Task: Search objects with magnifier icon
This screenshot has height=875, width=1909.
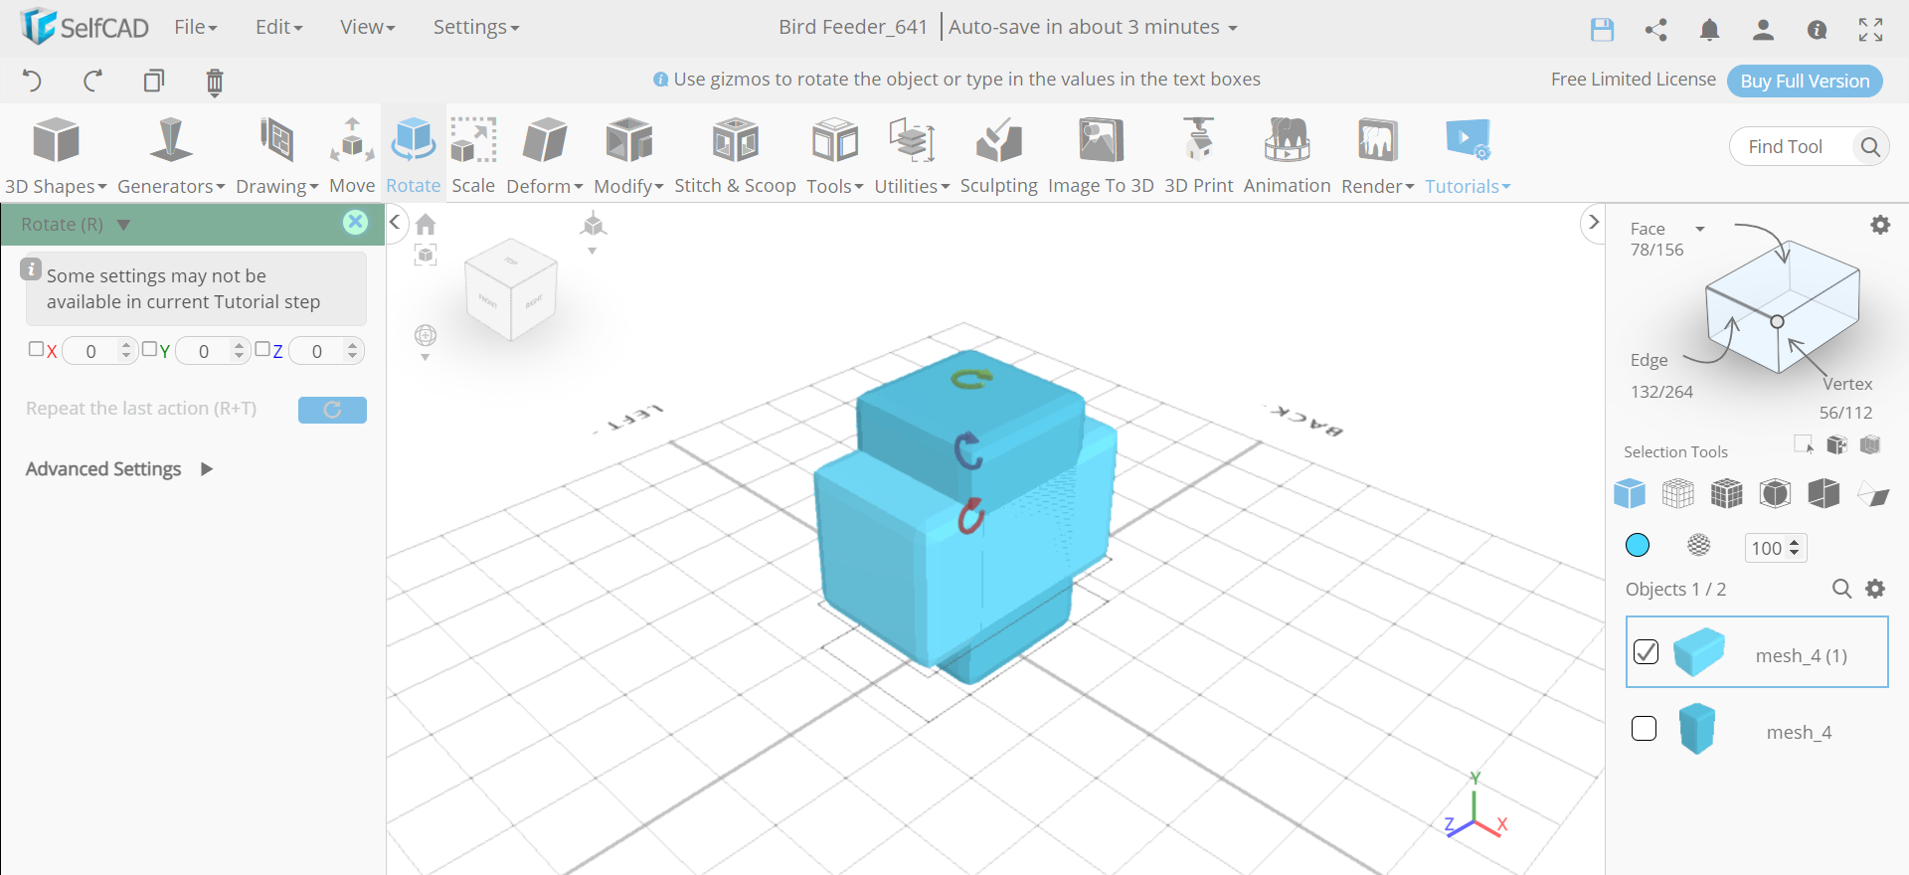Action: pyautogui.click(x=1841, y=589)
